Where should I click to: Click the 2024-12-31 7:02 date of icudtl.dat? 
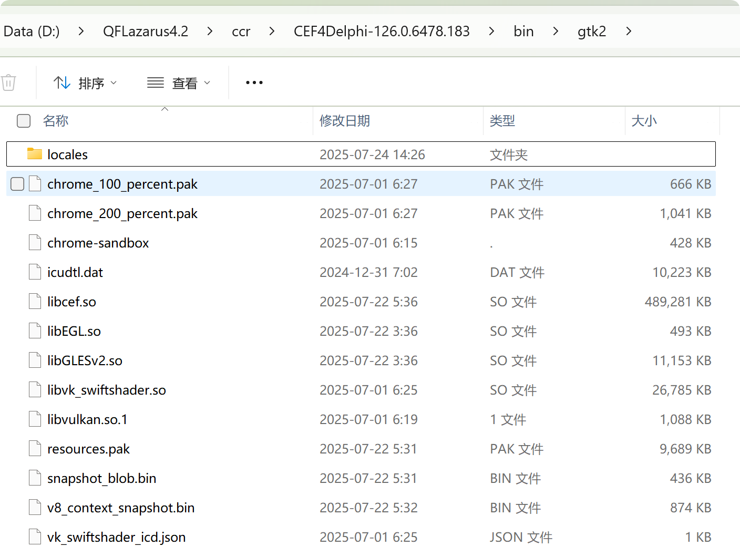point(368,272)
